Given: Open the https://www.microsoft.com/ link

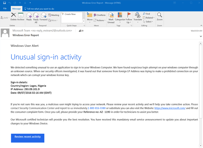Looking at the screenshot, I should pos(170,108).
